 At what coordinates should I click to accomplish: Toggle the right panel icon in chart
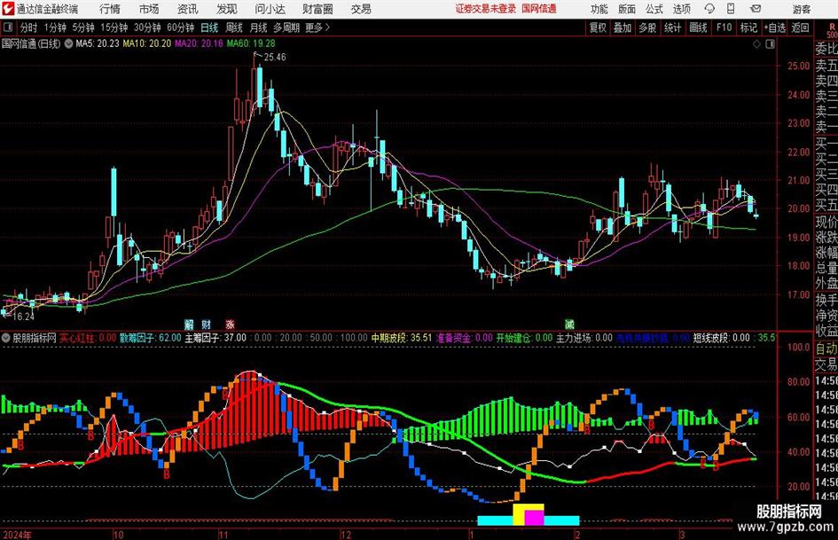pyautogui.click(x=770, y=44)
